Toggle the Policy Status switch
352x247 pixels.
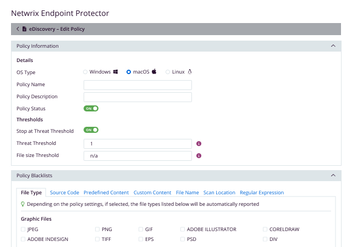[91, 109]
